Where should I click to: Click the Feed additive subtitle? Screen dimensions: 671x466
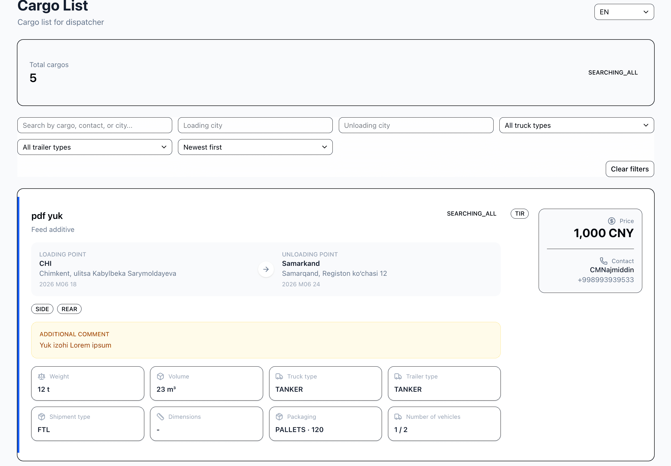coord(53,229)
